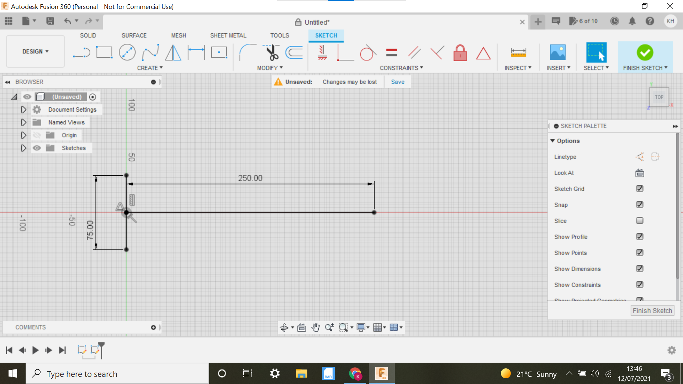Expand the Origin folder in browser
Screen dimensions: 683x384
tap(24, 135)
